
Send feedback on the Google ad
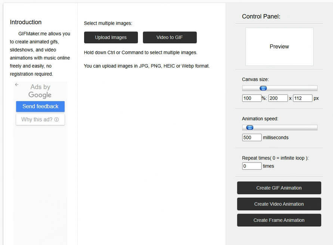pos(40,106)
